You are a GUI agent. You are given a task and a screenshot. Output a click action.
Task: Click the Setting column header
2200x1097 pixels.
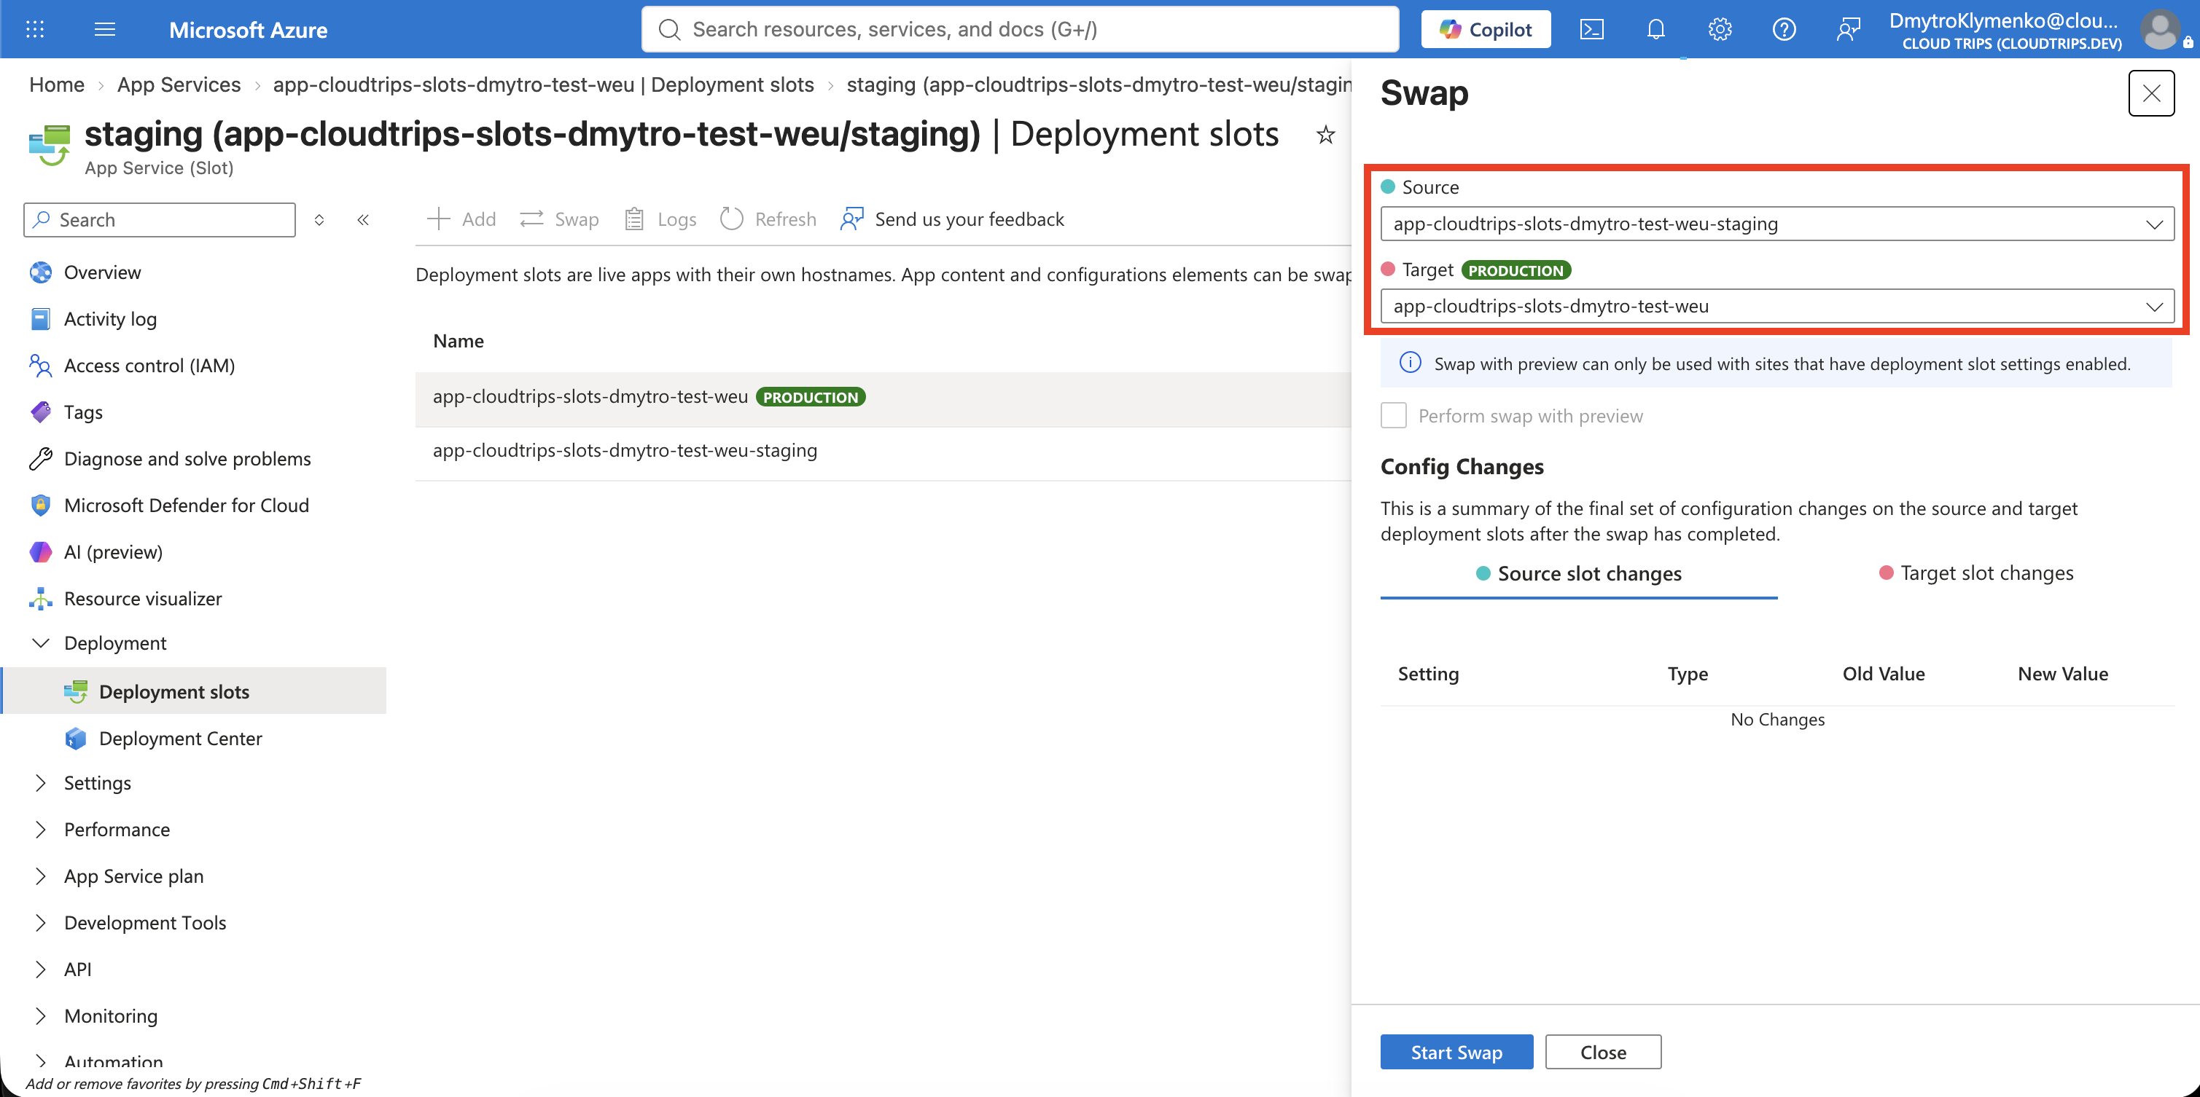1428,674
